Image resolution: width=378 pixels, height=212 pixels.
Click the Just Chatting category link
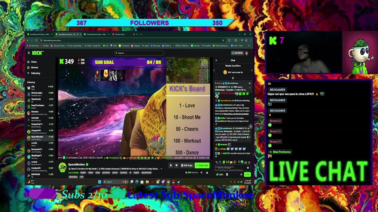[74, 173]
